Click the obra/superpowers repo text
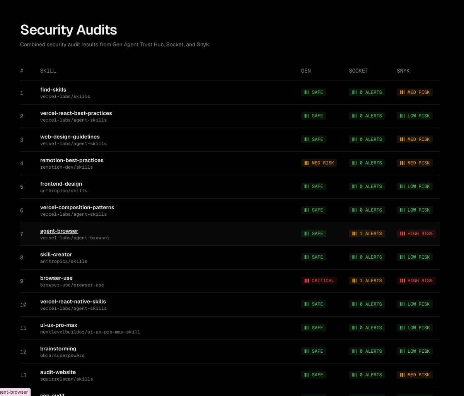The width and height of the screenshot is (464, 396). [x=62, y=356]
